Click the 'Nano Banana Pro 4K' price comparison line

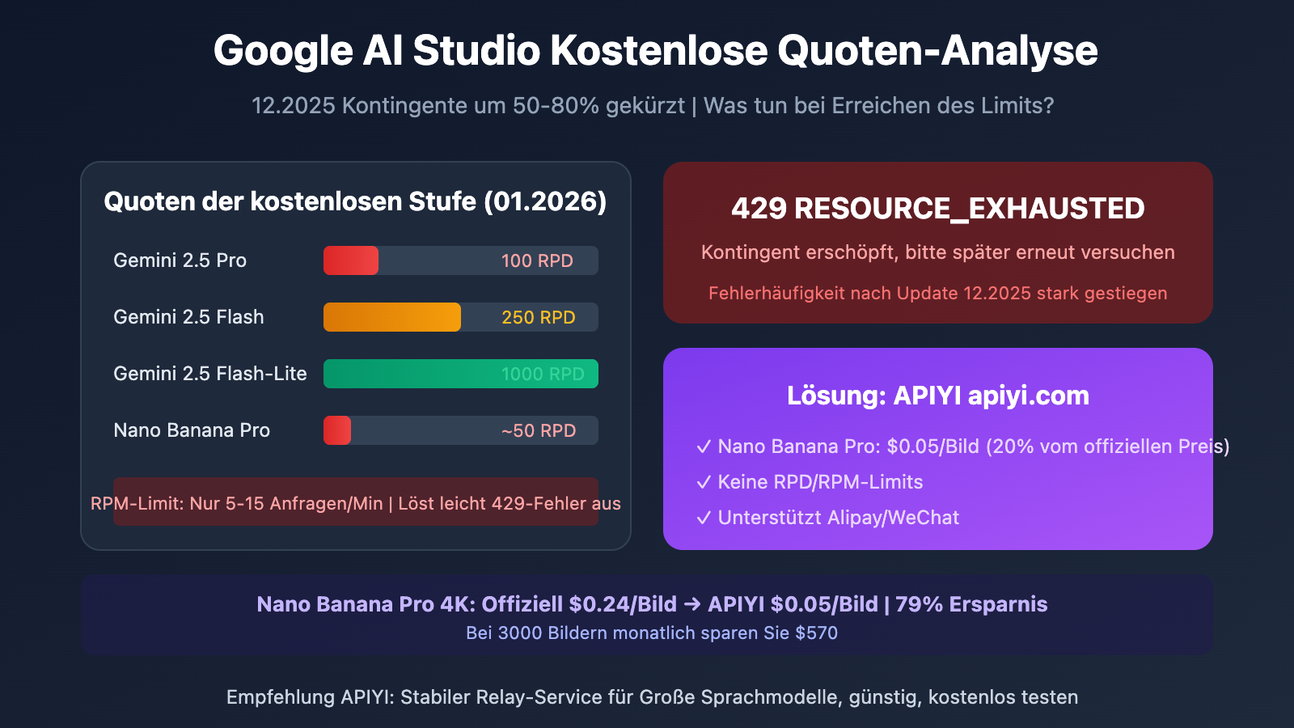coord(652,604)
